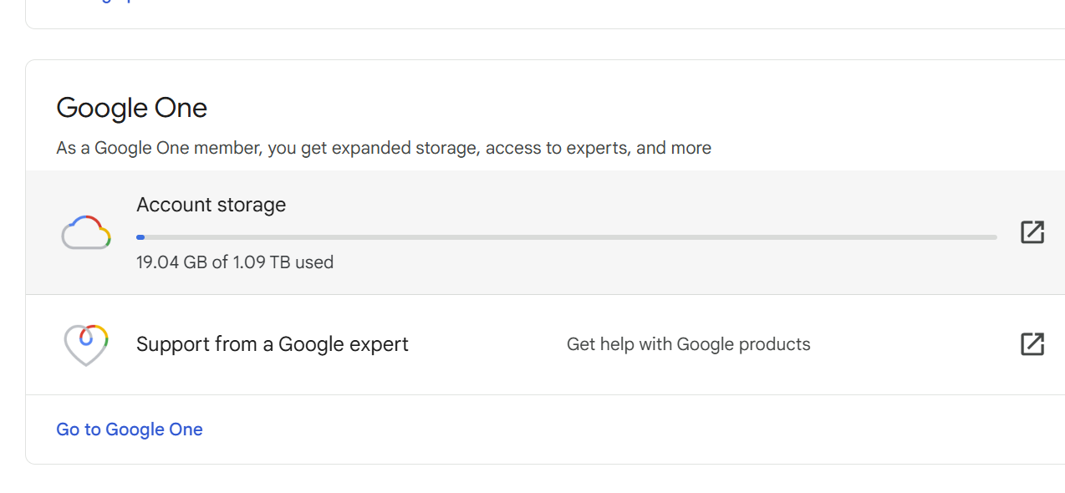Click the 19.04 GB of 1.09 TB used text
This screenshot has height=493, width=1065.
235,262
